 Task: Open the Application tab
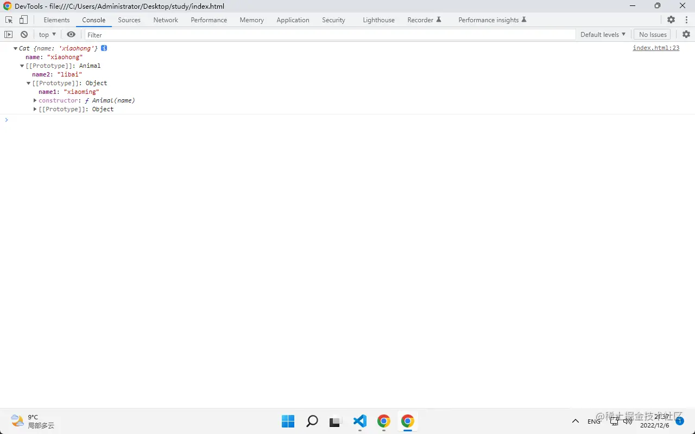coord(293,20)
